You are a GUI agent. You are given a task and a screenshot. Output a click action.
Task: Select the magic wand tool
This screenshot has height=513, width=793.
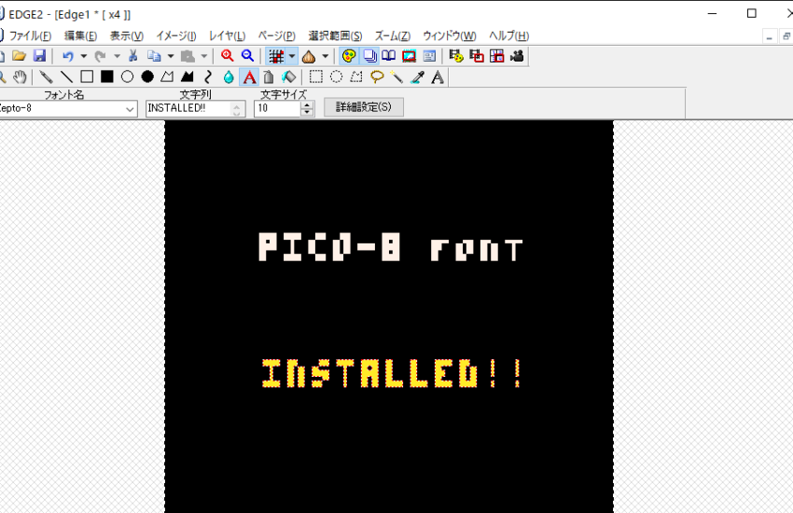pyautogui.click(x=397, y=76)
